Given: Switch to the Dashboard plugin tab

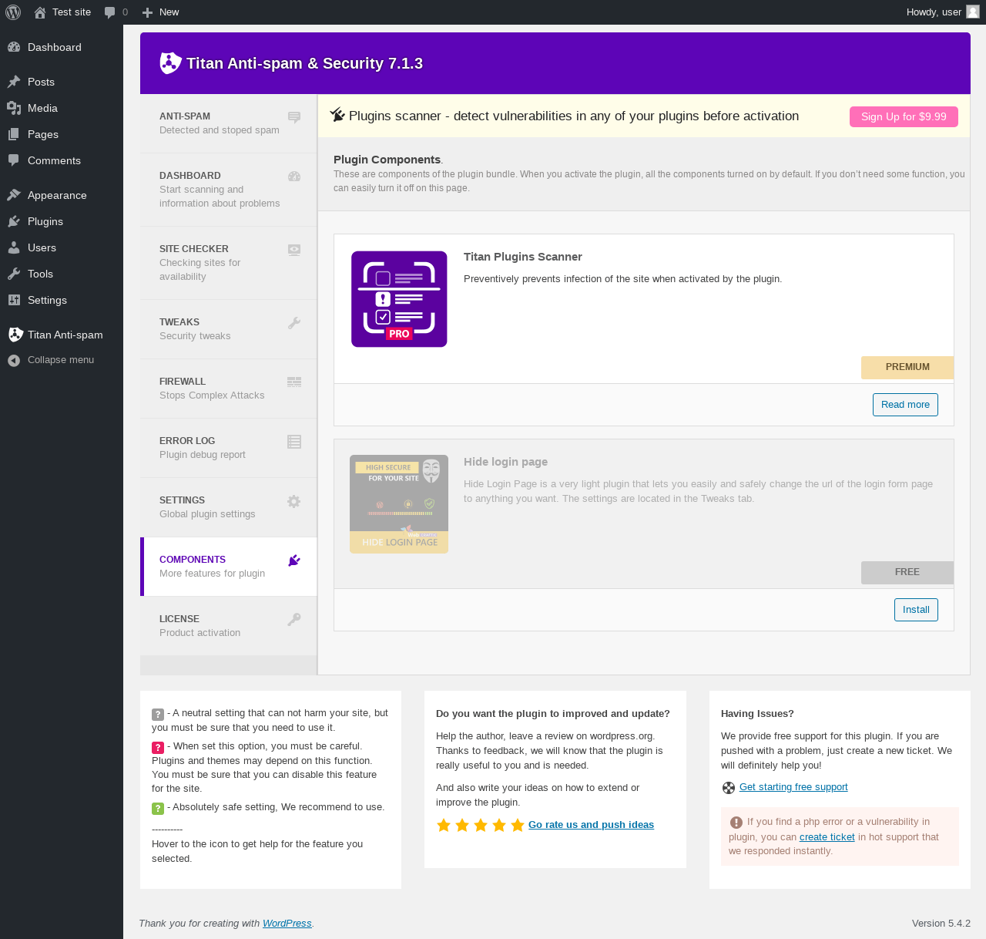Looking at the screenshot, I should [x=229, y=190].
